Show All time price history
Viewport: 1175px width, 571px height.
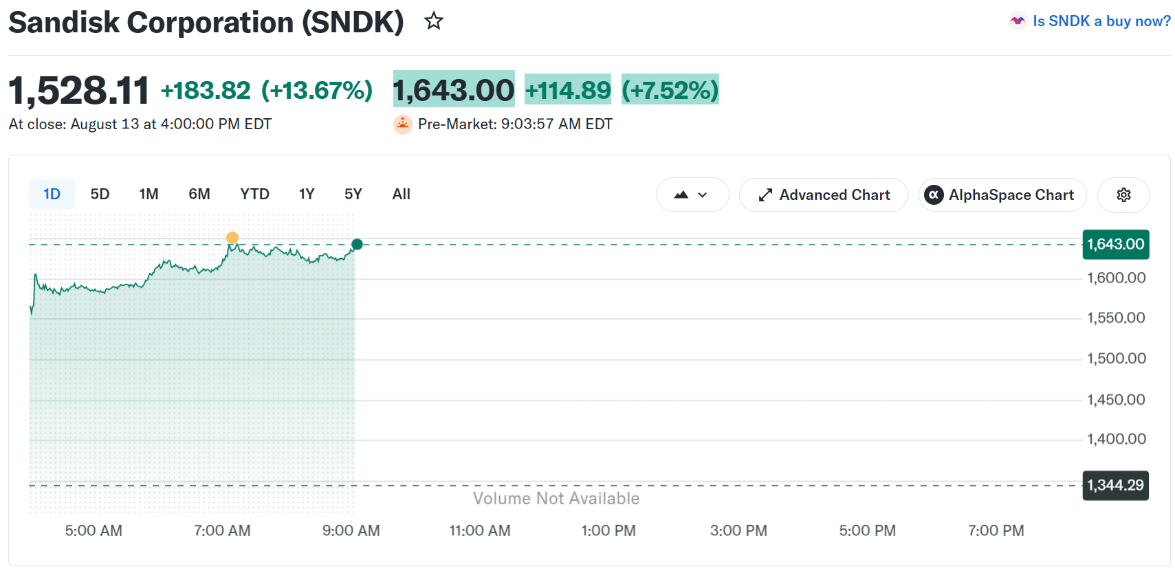click(x=401, y=194)
